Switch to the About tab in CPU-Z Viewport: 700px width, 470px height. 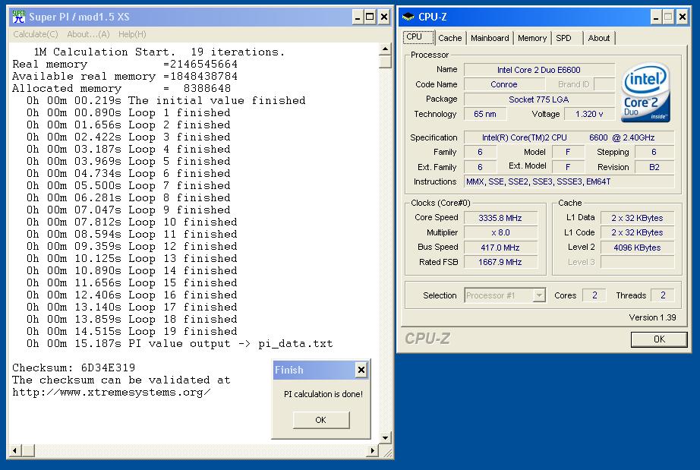tap(599, 39)
